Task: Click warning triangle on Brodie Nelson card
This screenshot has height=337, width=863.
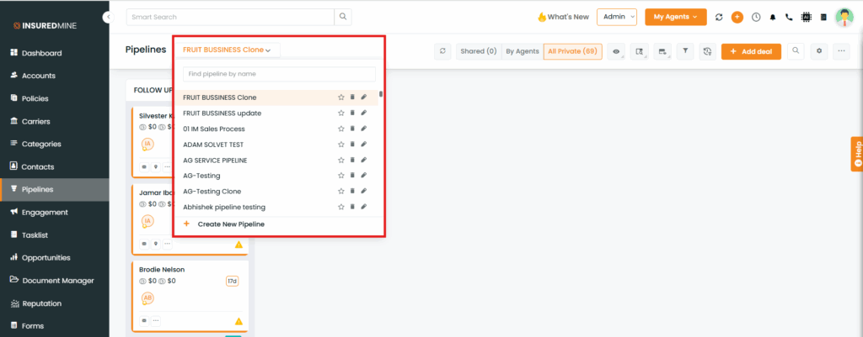Action: (239, 321)
